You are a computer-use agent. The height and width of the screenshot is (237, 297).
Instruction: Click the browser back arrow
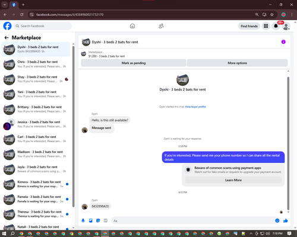[x=5, y=15]
